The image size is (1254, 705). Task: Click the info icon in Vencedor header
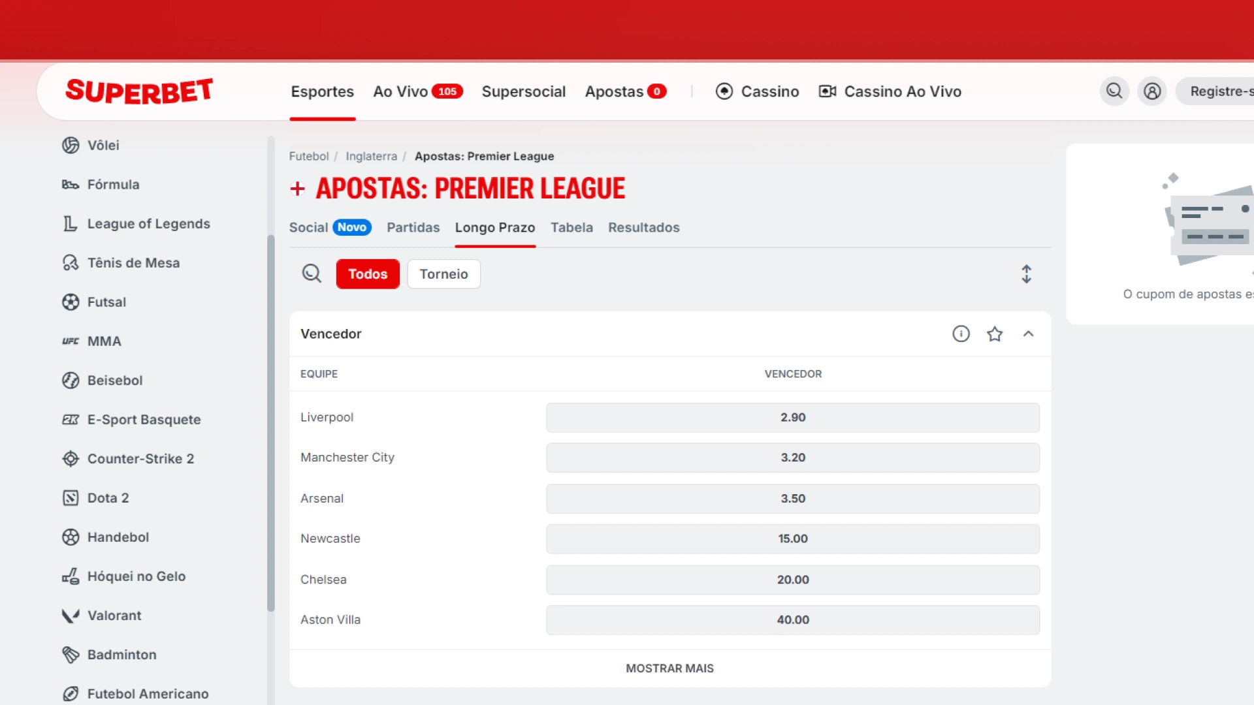click(x=961, y=334)
